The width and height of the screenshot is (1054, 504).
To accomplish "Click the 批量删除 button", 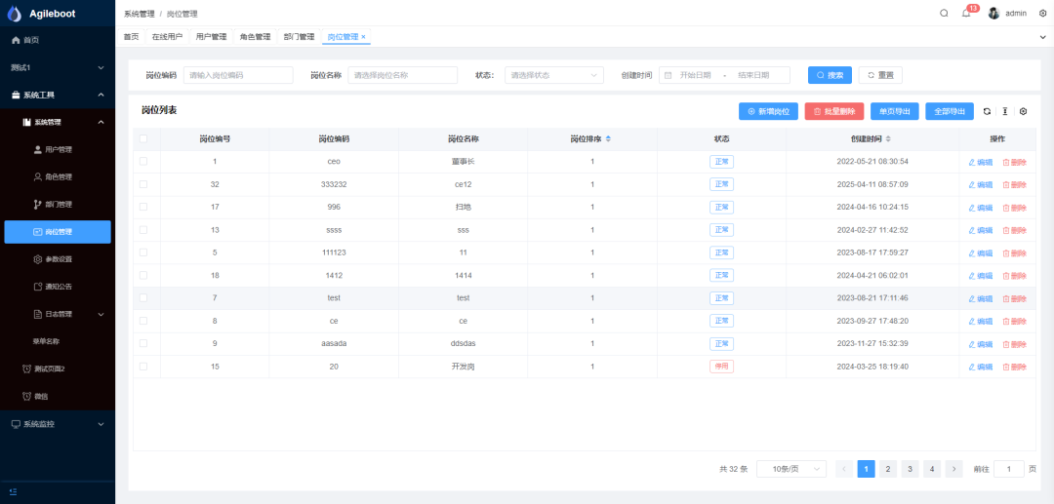I will click(833, 111).
